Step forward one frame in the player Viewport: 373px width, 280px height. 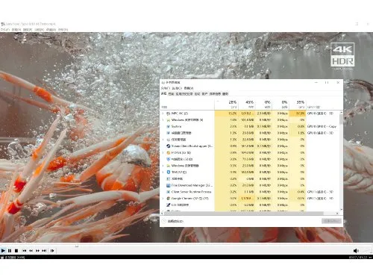point(52,250)
